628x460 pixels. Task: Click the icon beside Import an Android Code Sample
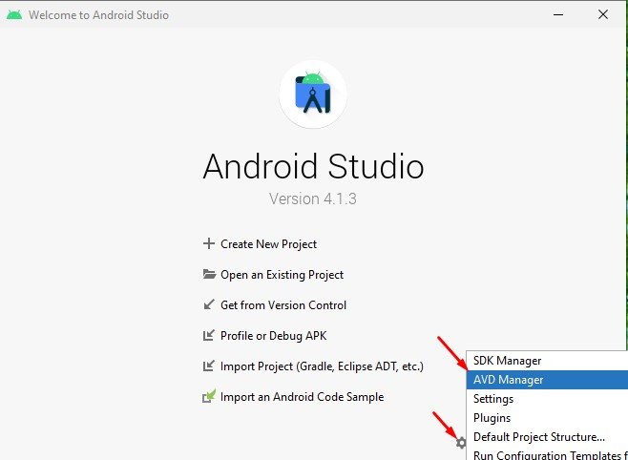[x=209, y=396]
